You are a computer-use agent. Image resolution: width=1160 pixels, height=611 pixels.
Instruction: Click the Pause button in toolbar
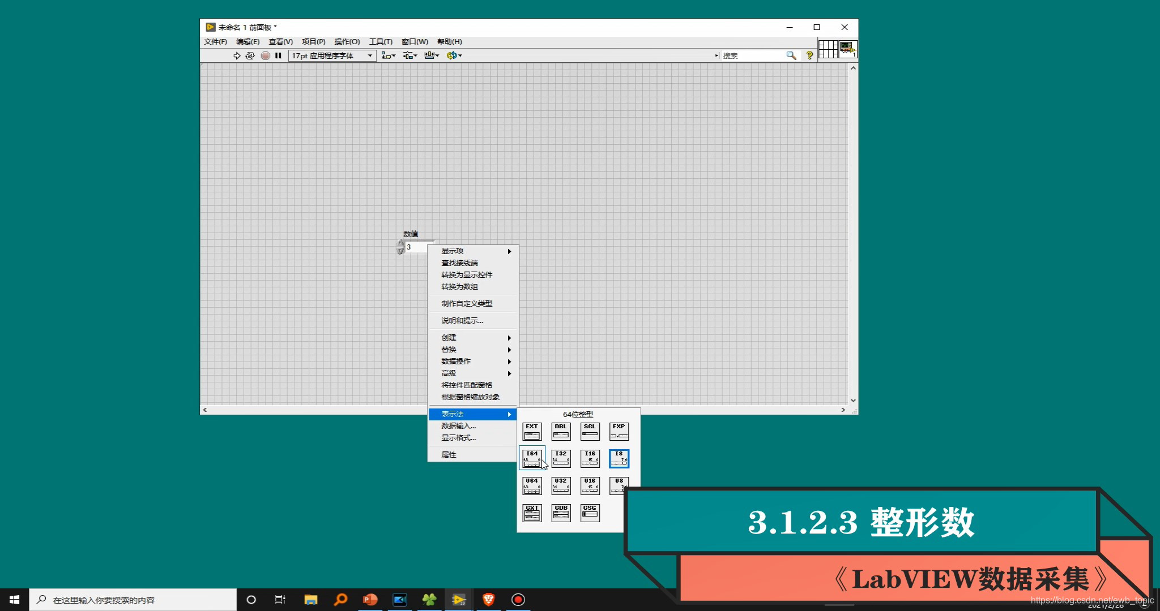(x=278, y=55)
